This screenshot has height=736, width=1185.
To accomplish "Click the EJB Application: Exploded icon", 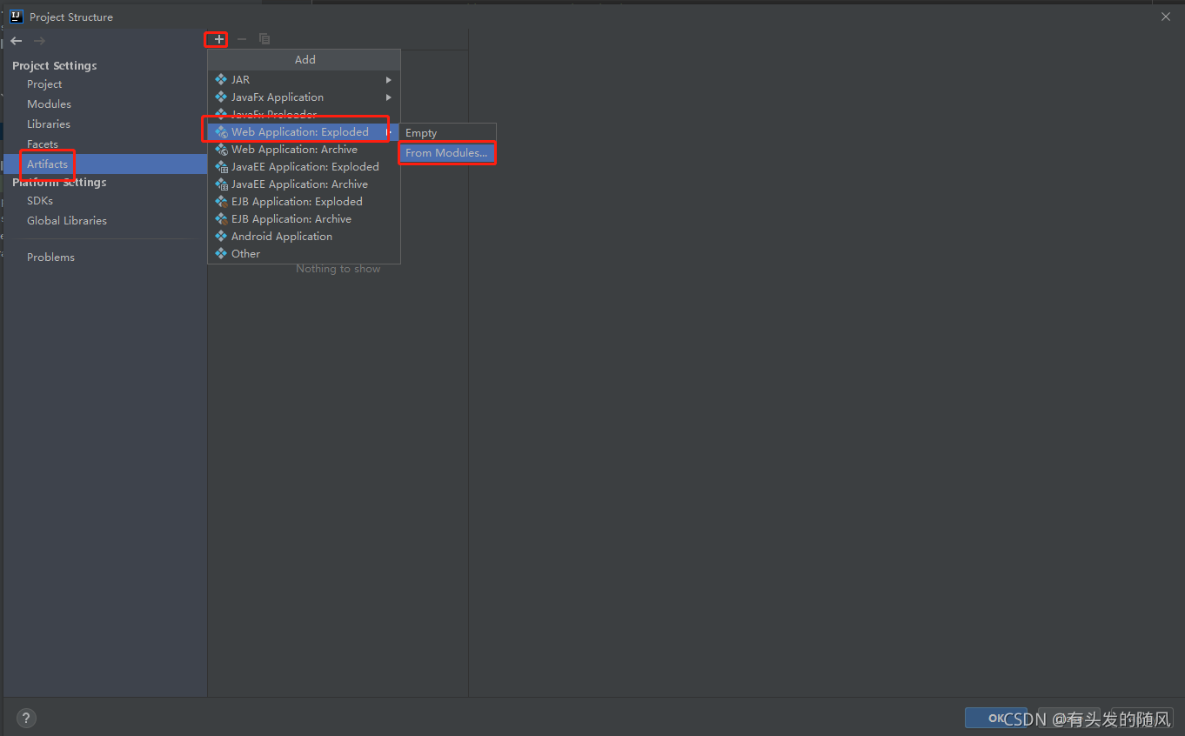I will (221, 202).
